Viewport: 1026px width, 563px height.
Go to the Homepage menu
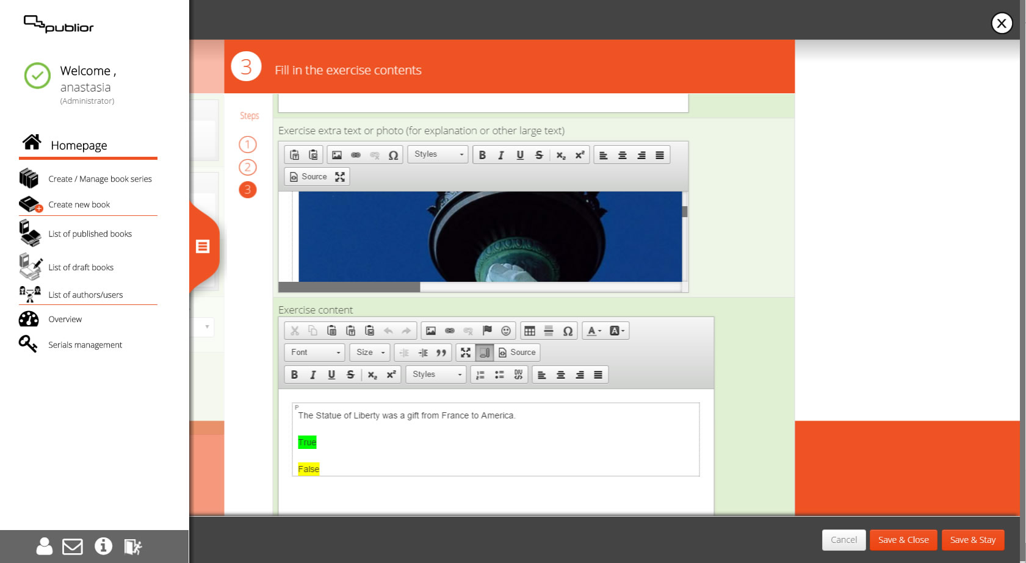click(x=79, y=145)
